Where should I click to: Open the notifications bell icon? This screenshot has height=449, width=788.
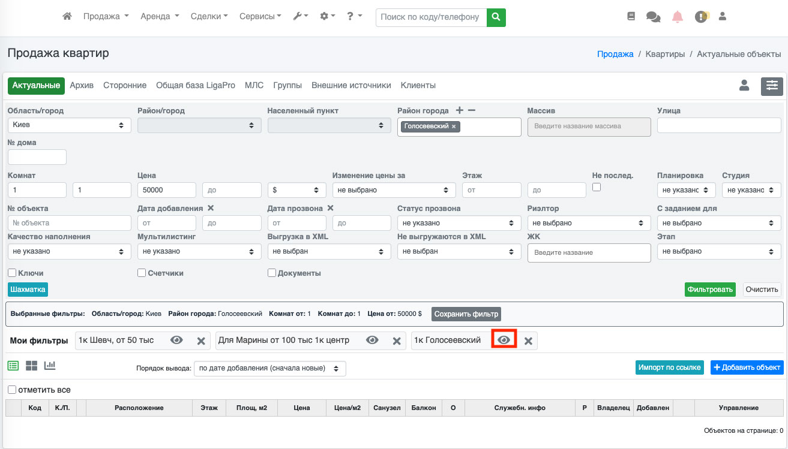(x=678, y=17)
